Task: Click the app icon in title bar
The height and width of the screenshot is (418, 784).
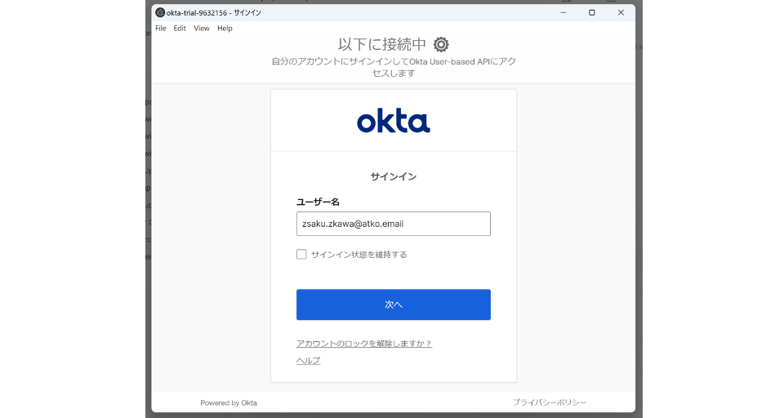Action: [x=160, y=12]
